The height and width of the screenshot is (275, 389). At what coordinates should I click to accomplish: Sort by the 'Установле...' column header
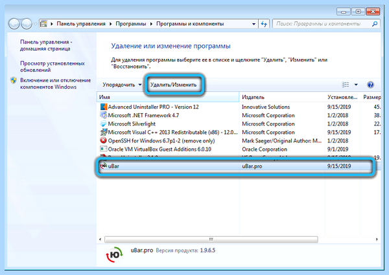[342, 97]
